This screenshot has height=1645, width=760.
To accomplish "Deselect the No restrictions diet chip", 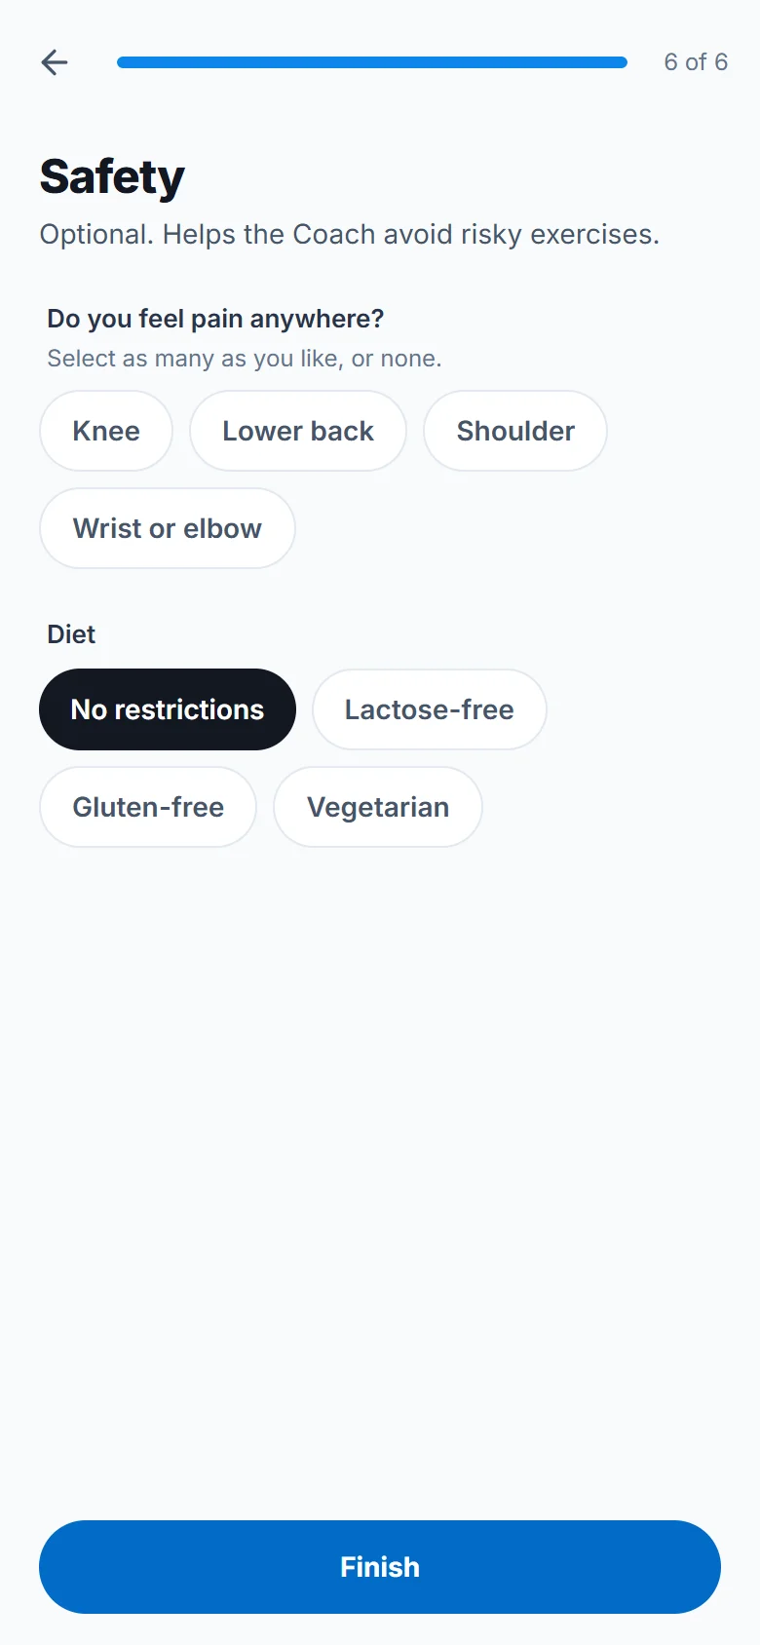I will 168,709.
